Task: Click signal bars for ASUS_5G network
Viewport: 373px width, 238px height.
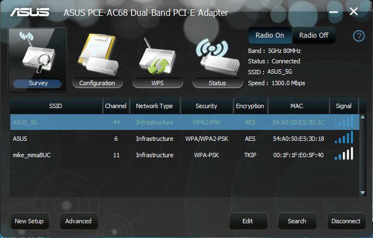Action: [344, 122]
